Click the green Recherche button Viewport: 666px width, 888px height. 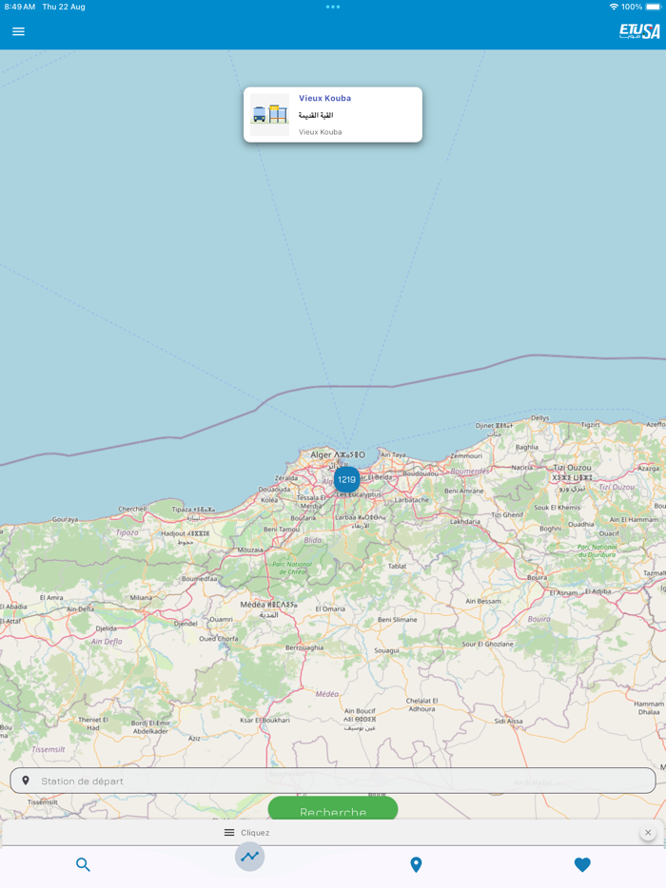(x=333, y=809)
